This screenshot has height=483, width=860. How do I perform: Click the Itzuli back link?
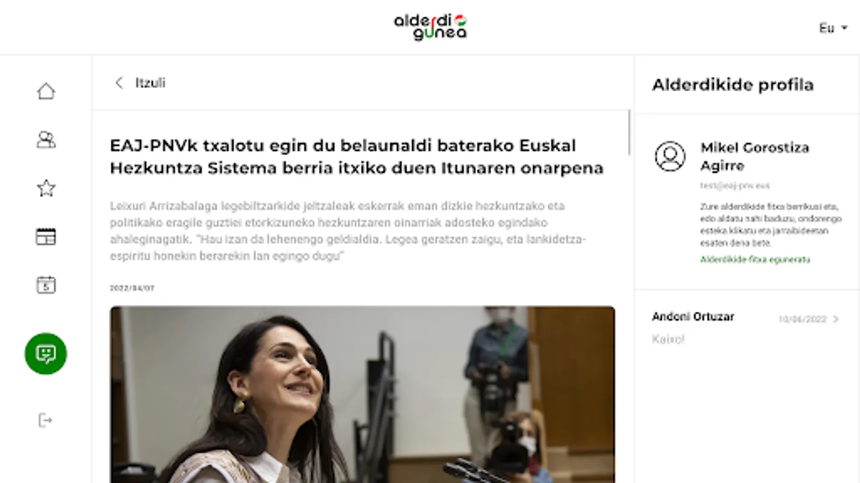tap(150, 83)
